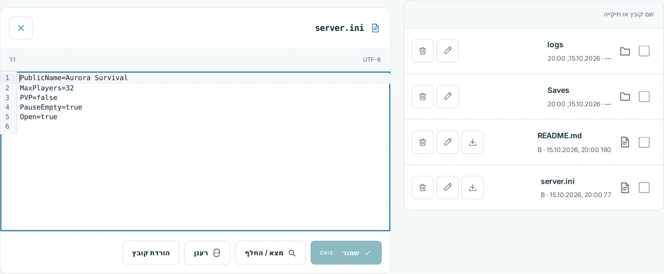Click line PublicName=Aurora Survival in editor
The width and height of the screenshot is (664, 274).
74,78
